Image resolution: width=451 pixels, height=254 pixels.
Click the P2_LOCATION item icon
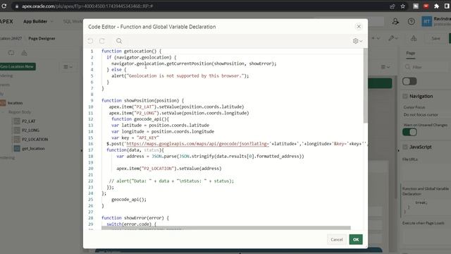(x=17, y=140)
